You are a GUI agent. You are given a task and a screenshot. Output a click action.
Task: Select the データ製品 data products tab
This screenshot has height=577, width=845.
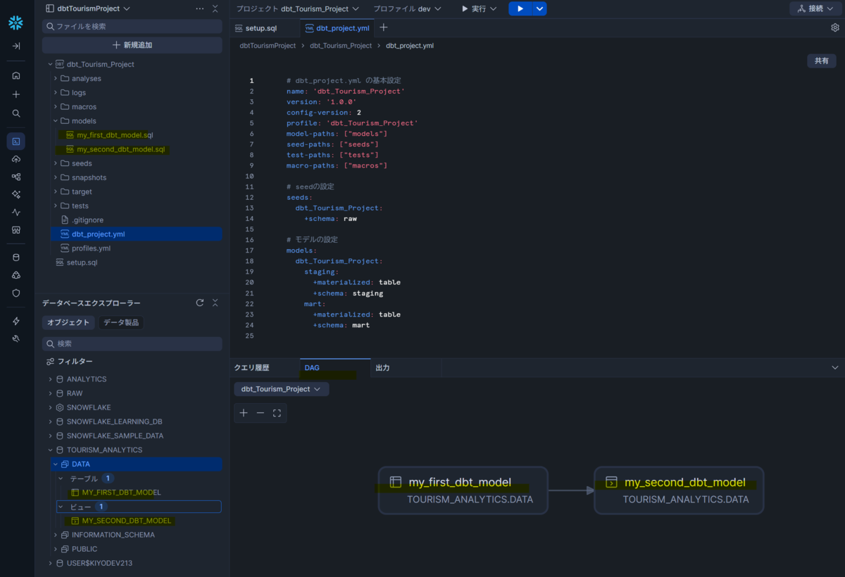point(121,322)
